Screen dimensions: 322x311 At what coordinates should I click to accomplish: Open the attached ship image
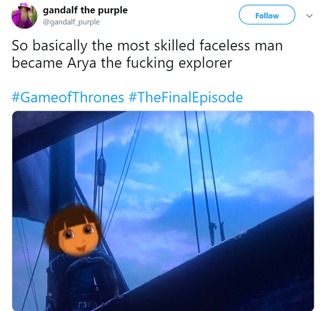coord(163,211)
